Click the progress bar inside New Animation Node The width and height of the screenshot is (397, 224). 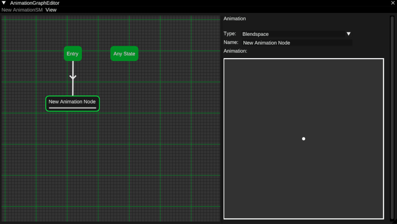[72, 108]
